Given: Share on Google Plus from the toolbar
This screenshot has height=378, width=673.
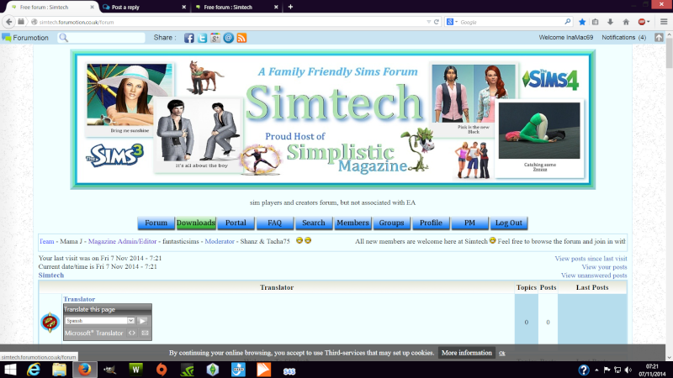Looking at the screenshot, I should click(215, 38).
